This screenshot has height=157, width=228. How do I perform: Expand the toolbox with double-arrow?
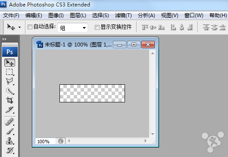[x=4, y=39]
